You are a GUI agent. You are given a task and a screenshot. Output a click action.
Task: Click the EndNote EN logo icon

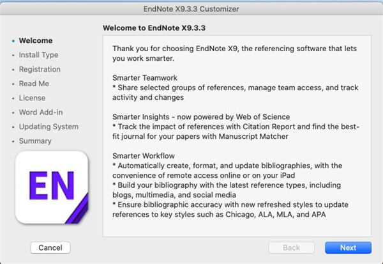coord(52,187)
